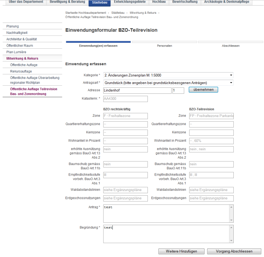
Task: Open the Kategorie dropdown
Action: 168,75
